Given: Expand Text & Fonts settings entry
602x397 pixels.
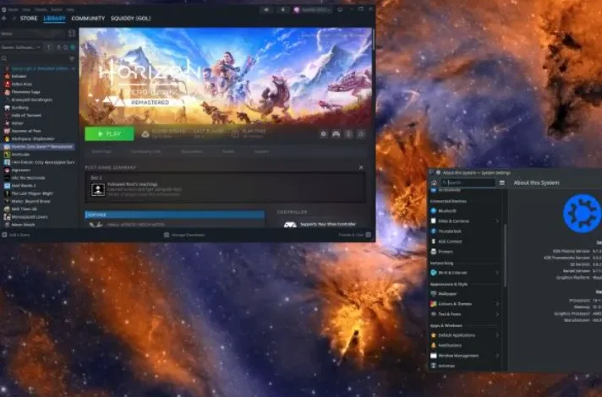Looking at the screenshot, I should [x=465, y=314].
